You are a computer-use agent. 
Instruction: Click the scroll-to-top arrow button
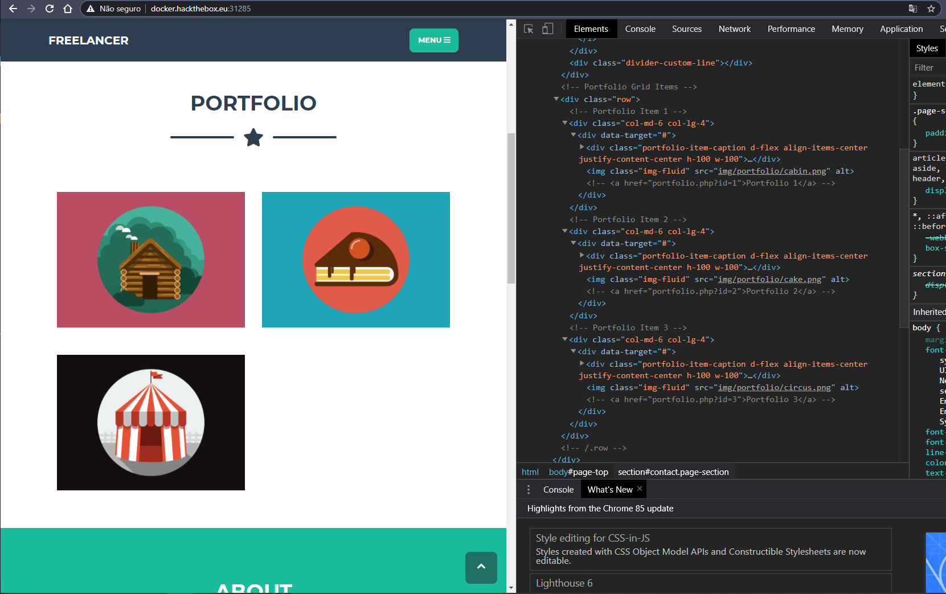pos(481,567)
